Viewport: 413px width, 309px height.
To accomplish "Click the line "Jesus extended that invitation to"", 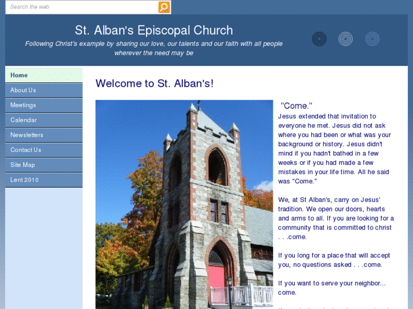I will pyautogui.click(x=327, y=116).
